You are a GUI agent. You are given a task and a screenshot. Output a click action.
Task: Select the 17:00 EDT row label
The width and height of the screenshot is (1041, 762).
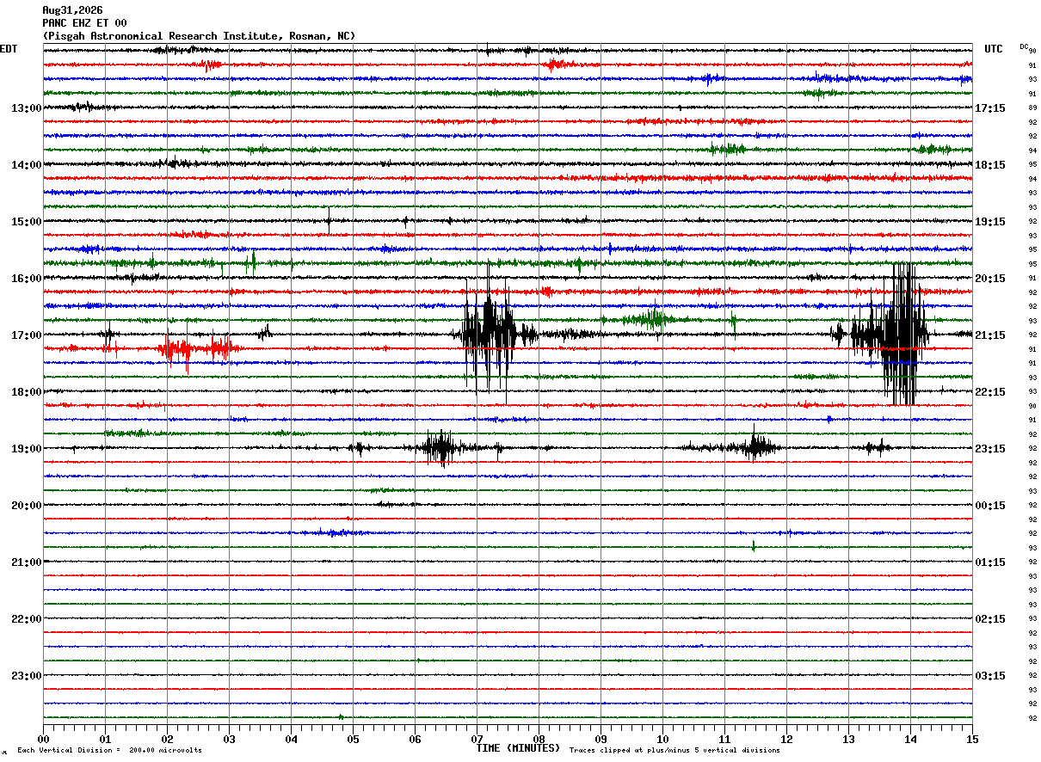[26, 335]
